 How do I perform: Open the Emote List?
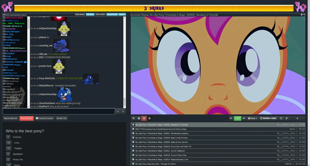(x=62, y=118)
